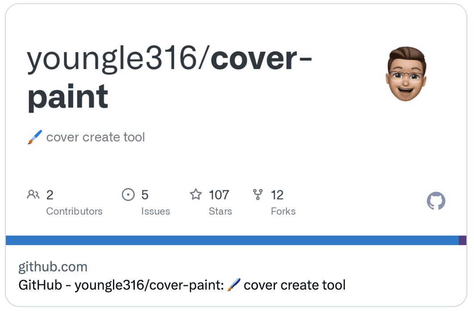Select the owner's memoji avatar
This screenshot has width=474, height=311.
tap(406, 74)
